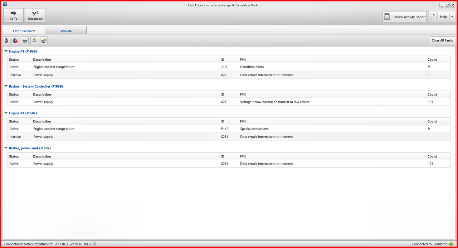Click the ServiceRanger app icon in title bar
458x248 pixels.
point(5,5)
